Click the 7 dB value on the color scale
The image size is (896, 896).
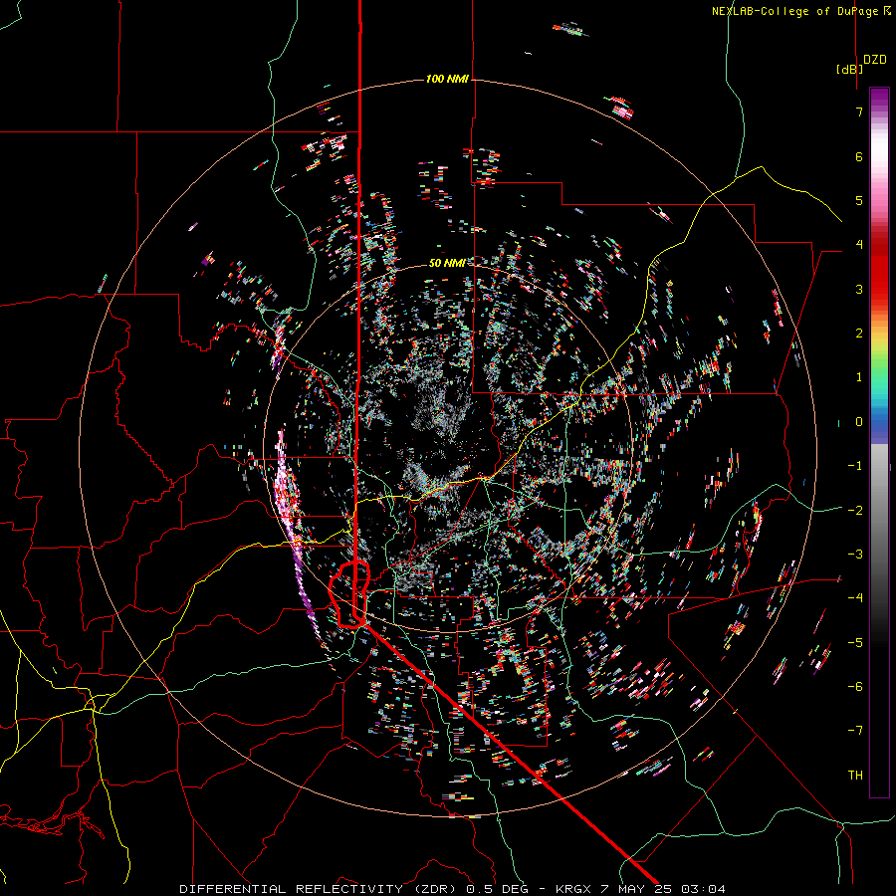click(x=859, y=112)
